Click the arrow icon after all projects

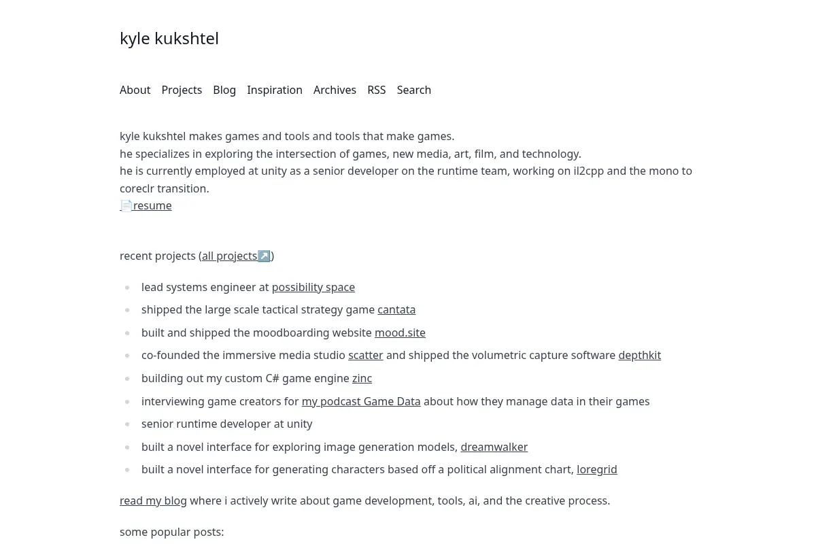click(264, 256)
